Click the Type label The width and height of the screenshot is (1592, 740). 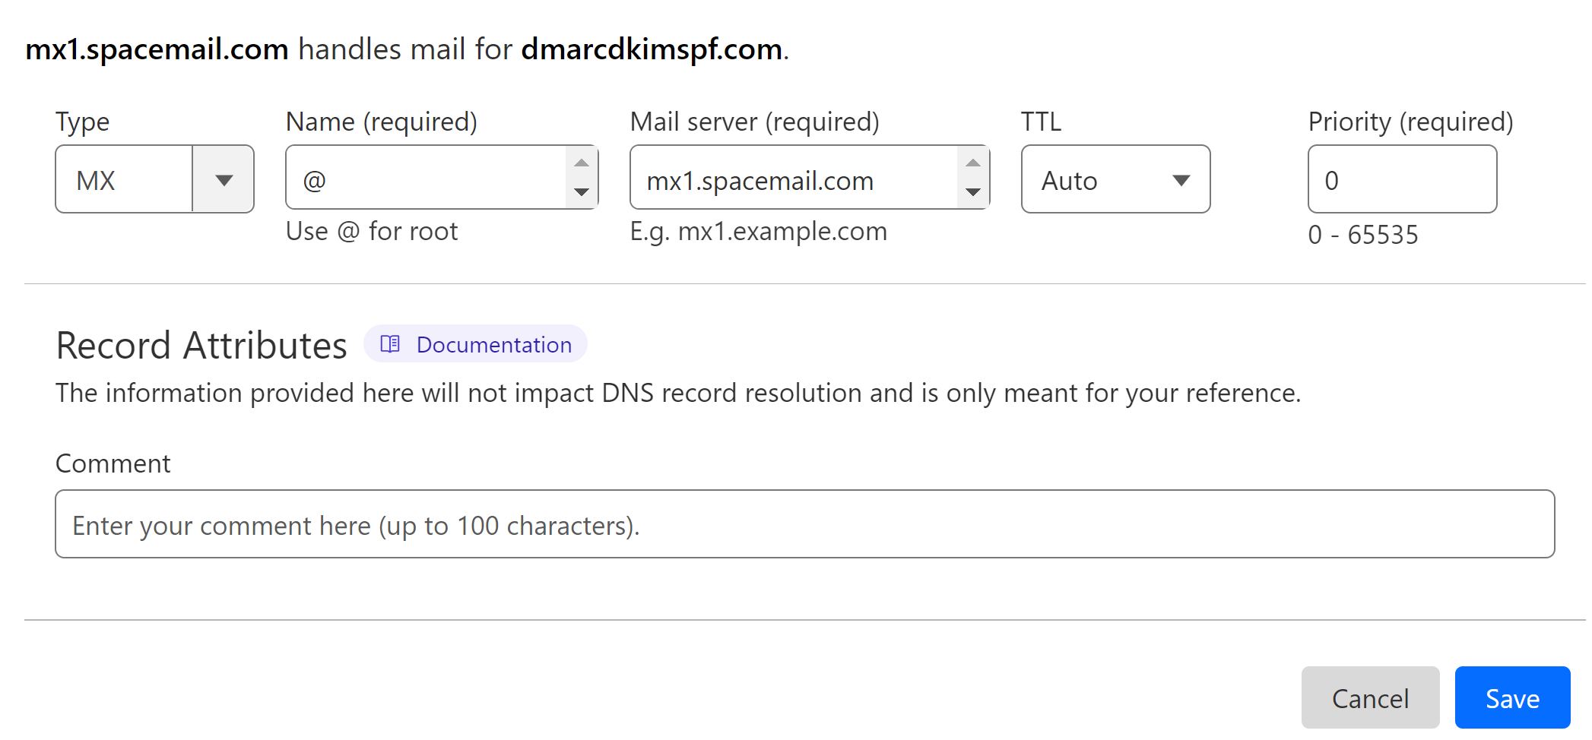pos(82,122)
